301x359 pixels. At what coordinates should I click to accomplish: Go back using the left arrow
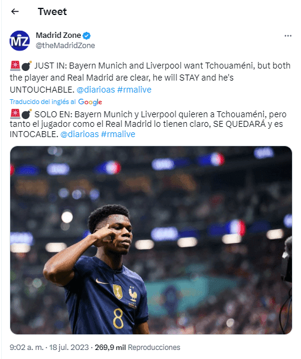click(x=15, y=11)
